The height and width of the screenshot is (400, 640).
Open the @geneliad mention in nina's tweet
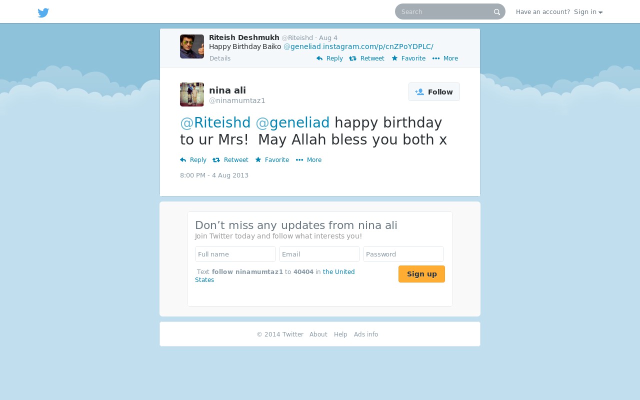click(x=292, y=122)
